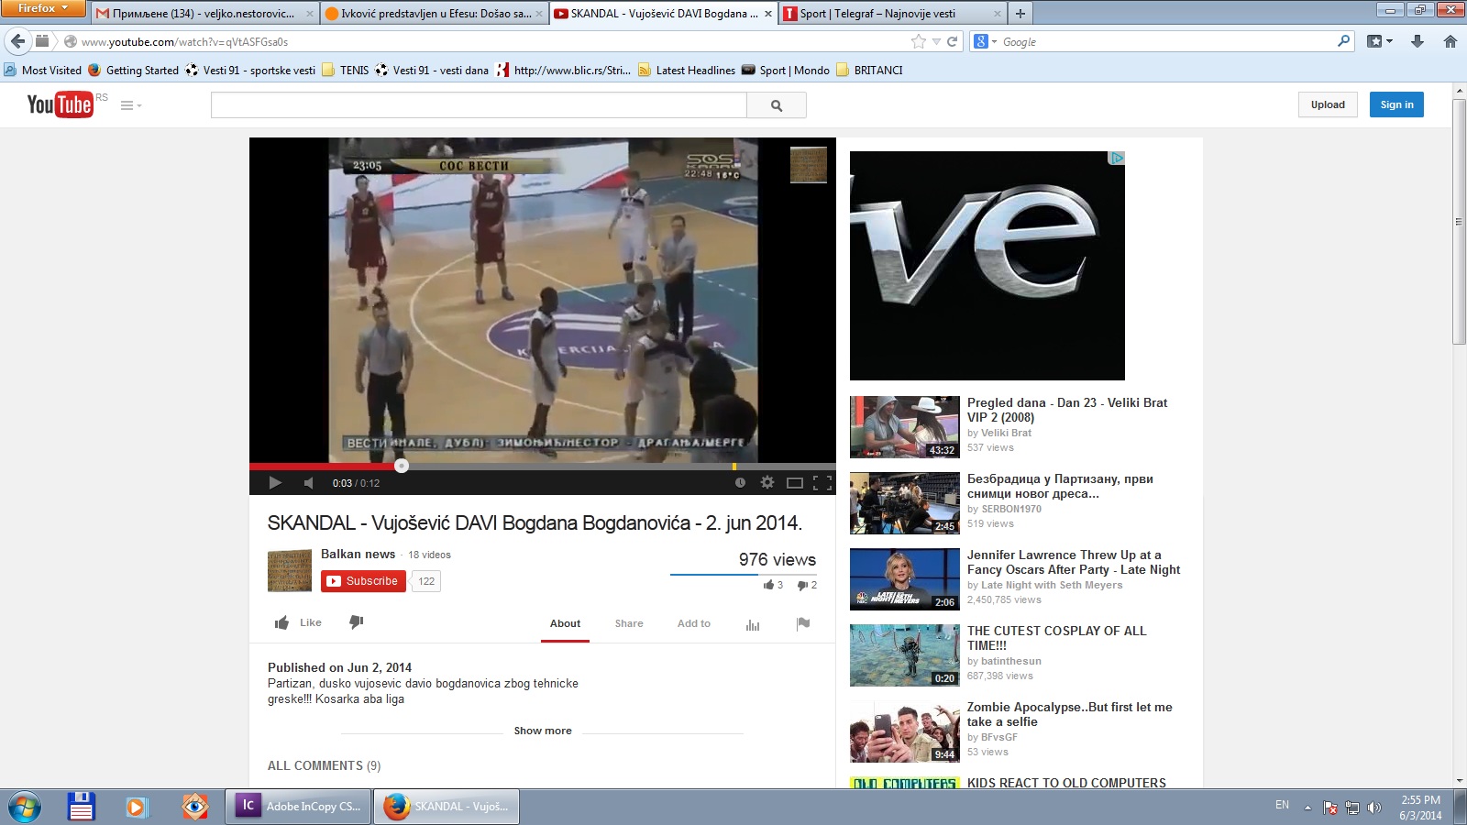Subscribe to Balkan news channel

point(363,581)
